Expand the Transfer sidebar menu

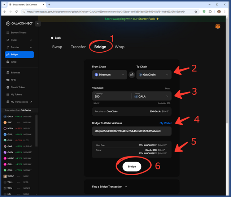(19, 47)
